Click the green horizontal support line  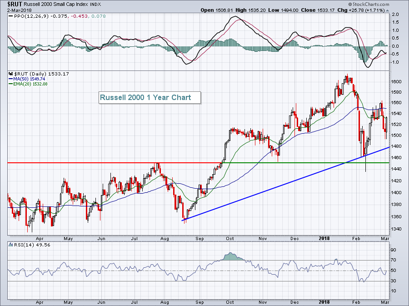coord(306,163)
